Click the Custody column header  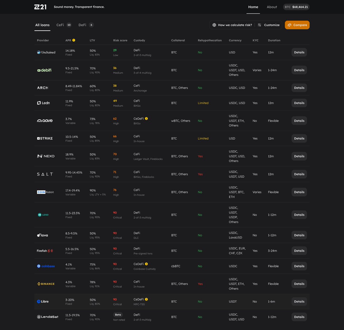(139, 40)
